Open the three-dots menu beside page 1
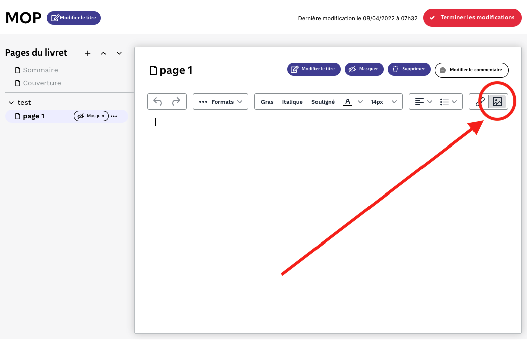 pos(114,116)
